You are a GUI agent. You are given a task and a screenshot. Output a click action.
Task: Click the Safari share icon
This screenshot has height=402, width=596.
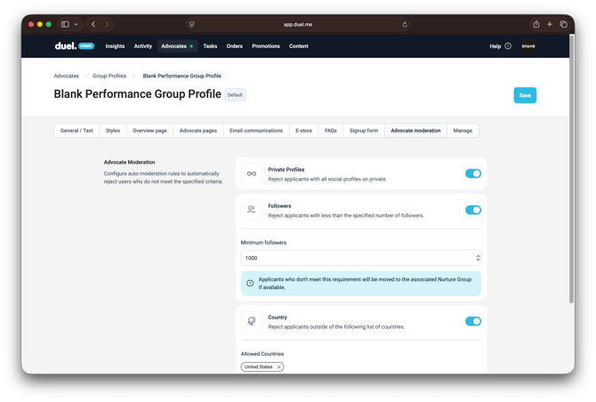[x=536, y=25]
